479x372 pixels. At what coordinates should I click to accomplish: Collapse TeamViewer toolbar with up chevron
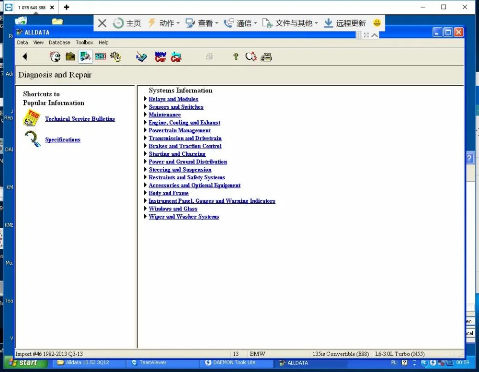tap(375, 35)
